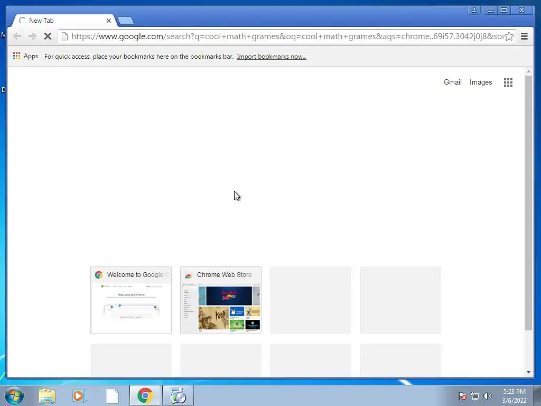The image size is (541, 406).
Task: Go back with the back arrow
Action: coord(17,36)
